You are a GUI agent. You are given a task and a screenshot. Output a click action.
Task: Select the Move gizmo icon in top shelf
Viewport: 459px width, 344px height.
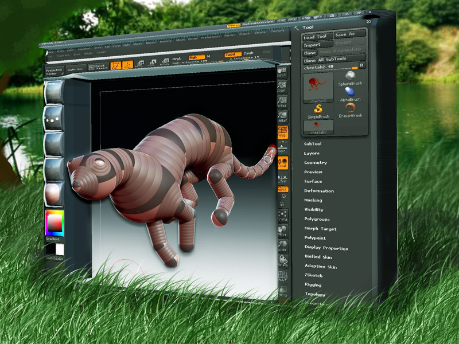(x=141, y=64)
